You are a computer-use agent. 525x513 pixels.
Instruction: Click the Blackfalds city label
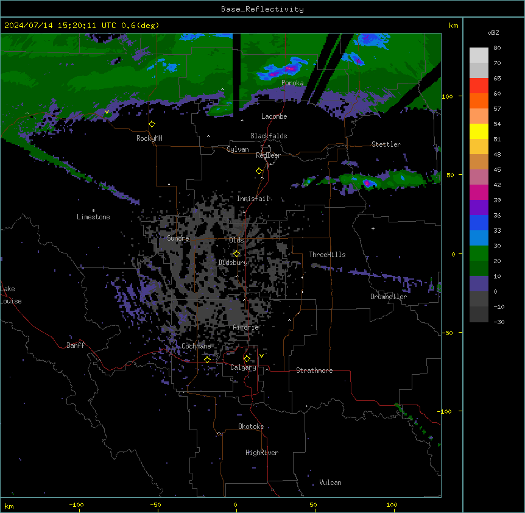pyautogui.click(x=269, y=136)
